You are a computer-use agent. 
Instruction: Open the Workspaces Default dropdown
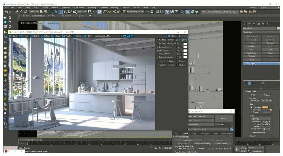click(x=269, y=8)
